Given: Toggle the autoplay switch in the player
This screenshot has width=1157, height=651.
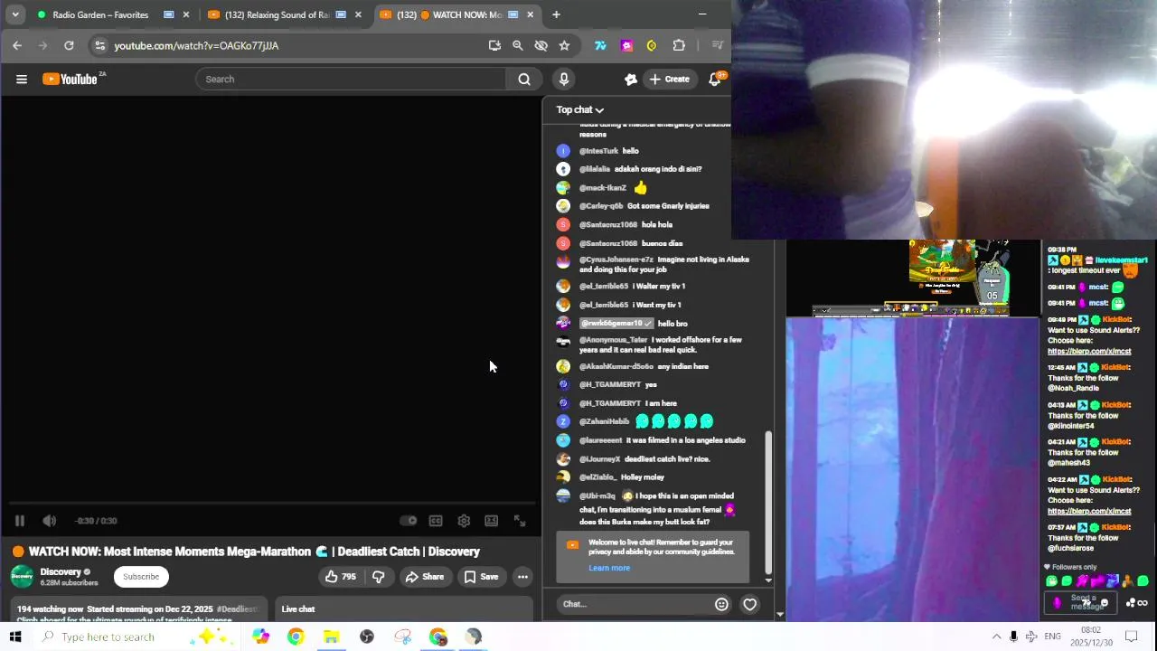Looking at the screenshot, I should [409, 521].
